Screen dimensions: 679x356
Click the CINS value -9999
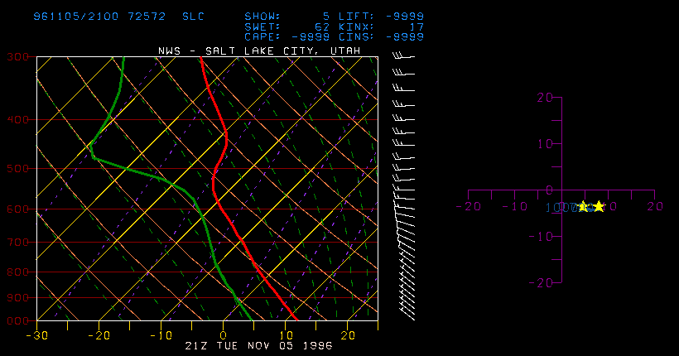click(x=405, y=36)
